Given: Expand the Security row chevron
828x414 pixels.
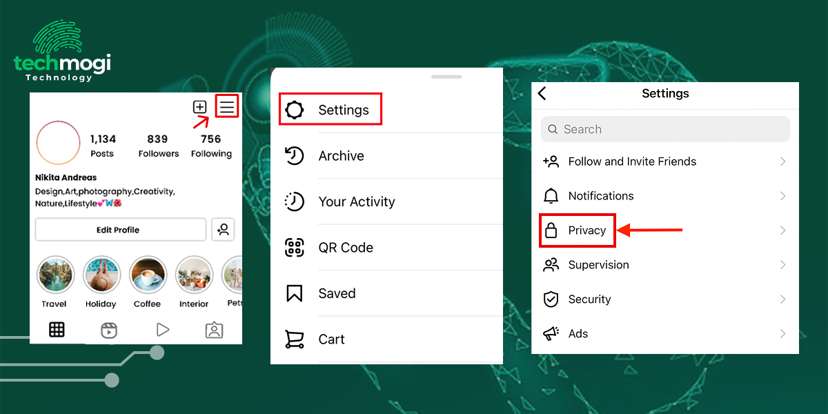Looking at the screenshot, I should pos(783,299).
